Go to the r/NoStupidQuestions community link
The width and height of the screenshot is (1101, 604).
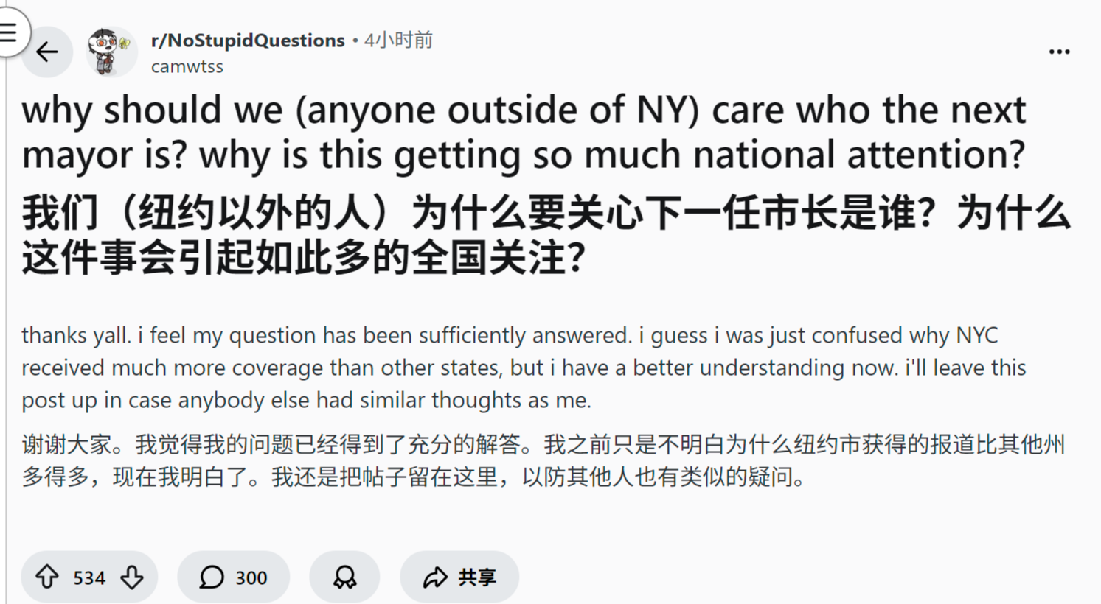click(248, 41)
